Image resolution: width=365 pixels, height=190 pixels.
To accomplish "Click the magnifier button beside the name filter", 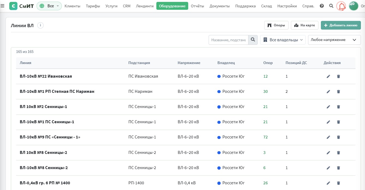I will pos(253,40).
